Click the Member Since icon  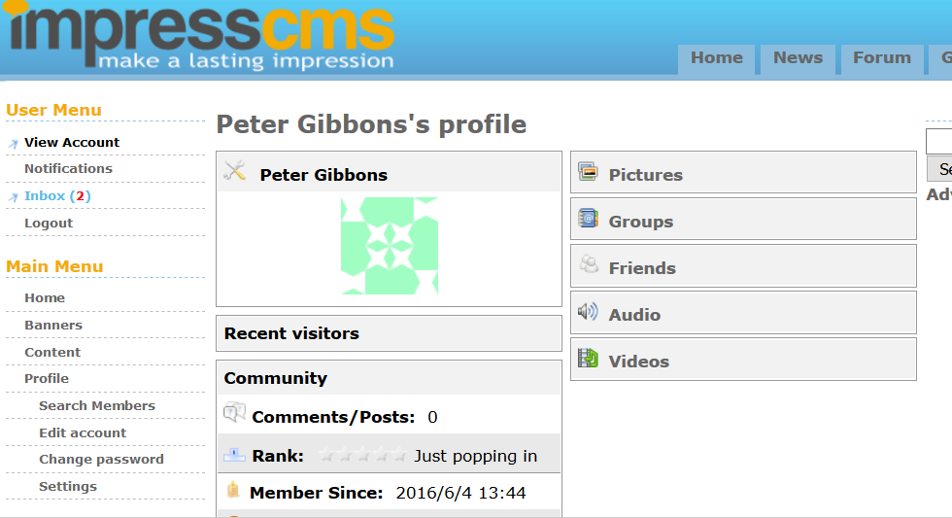click(233, 492)
